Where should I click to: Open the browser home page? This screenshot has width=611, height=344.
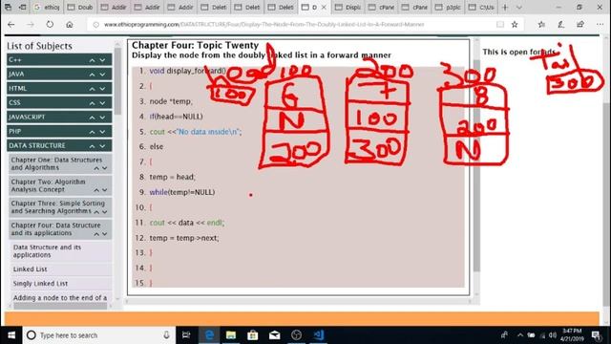point(70,24)
